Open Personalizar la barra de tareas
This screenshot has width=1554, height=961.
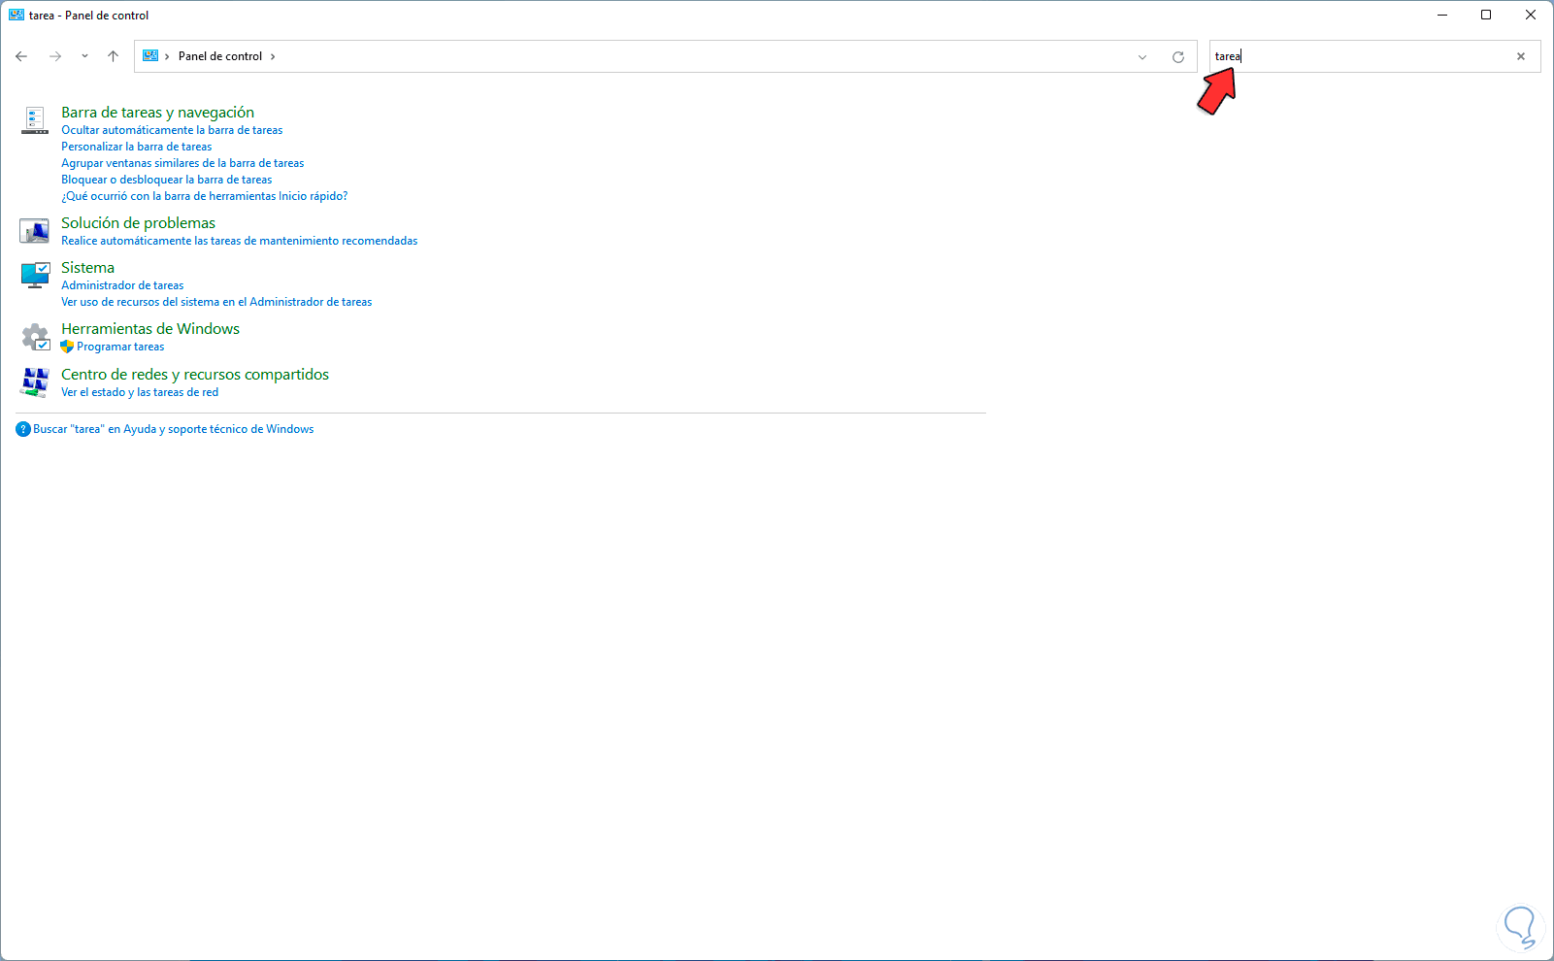point(136,147)
